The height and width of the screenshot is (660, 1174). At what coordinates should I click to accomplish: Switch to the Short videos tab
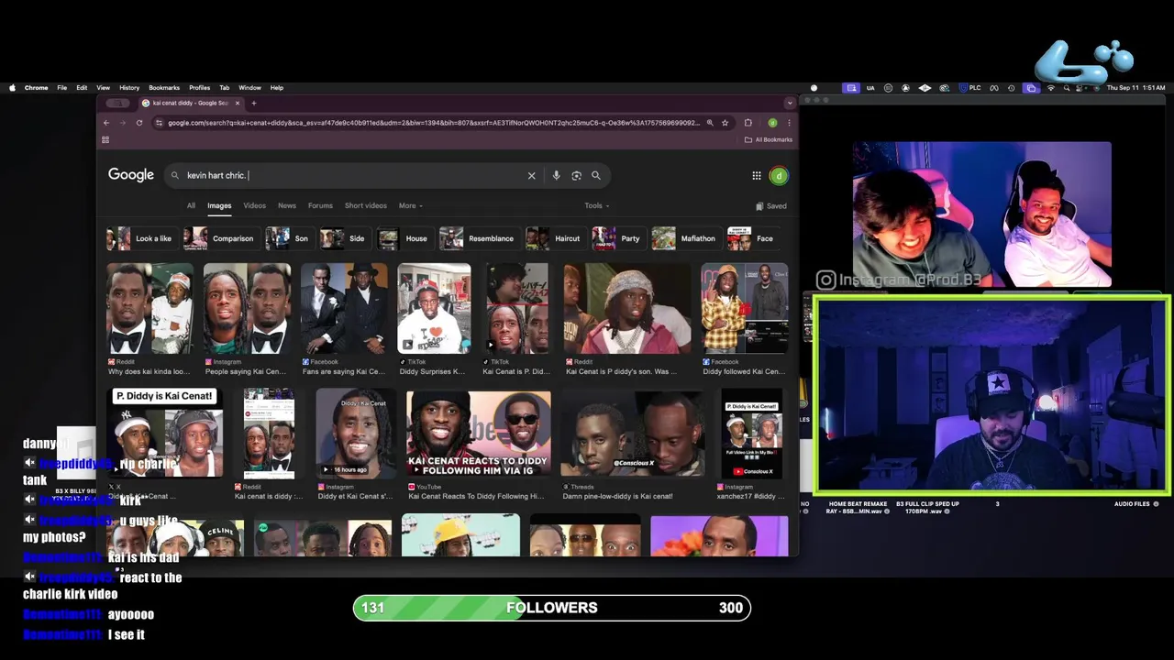click(366, 205)
